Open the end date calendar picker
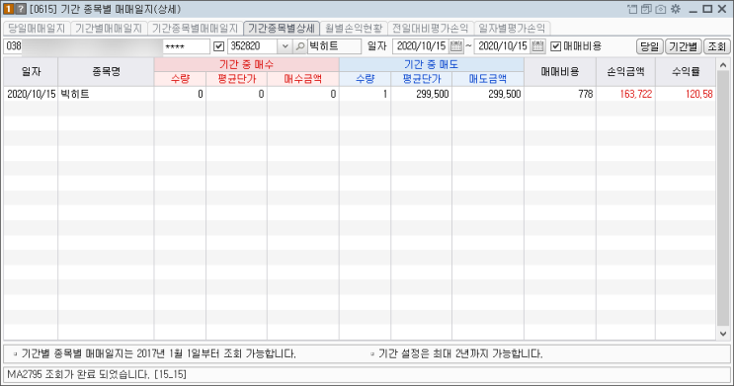Image resolution: width=734 pixels, height=386 pixels. pyautogui.click(x=537, y=46)
